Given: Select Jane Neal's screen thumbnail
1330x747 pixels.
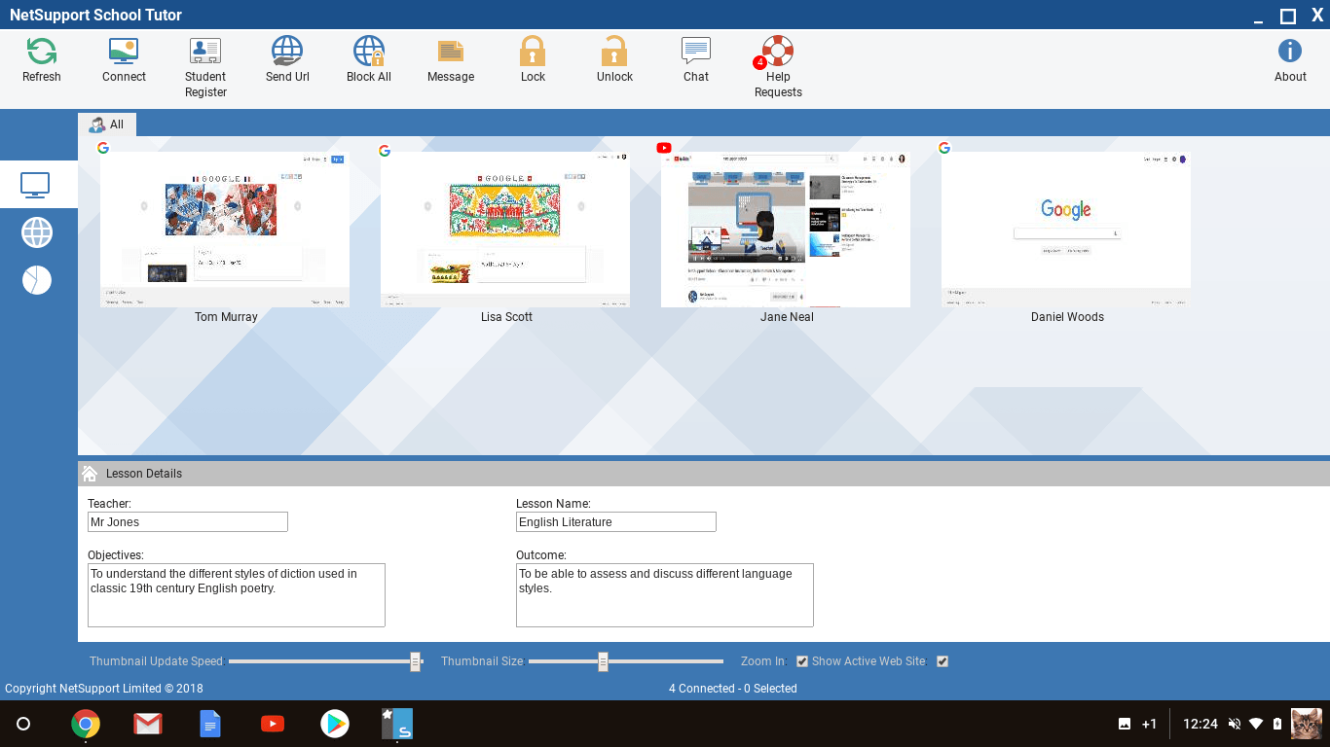Looking at the screenshot, I should pyautogui.click(x=786, y=230).
